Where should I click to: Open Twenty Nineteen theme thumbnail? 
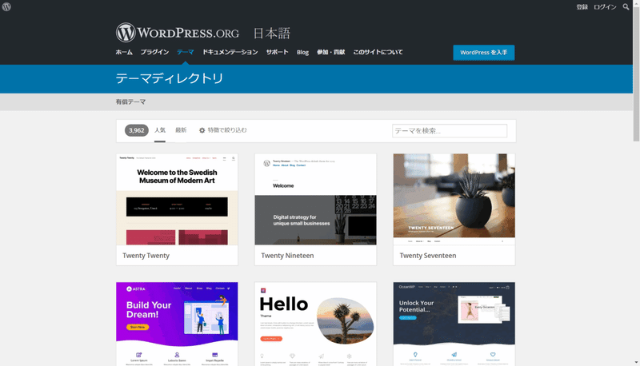[x=315, y=199]
